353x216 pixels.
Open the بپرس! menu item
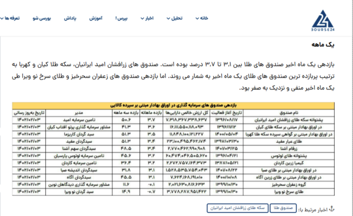[121, 18]
